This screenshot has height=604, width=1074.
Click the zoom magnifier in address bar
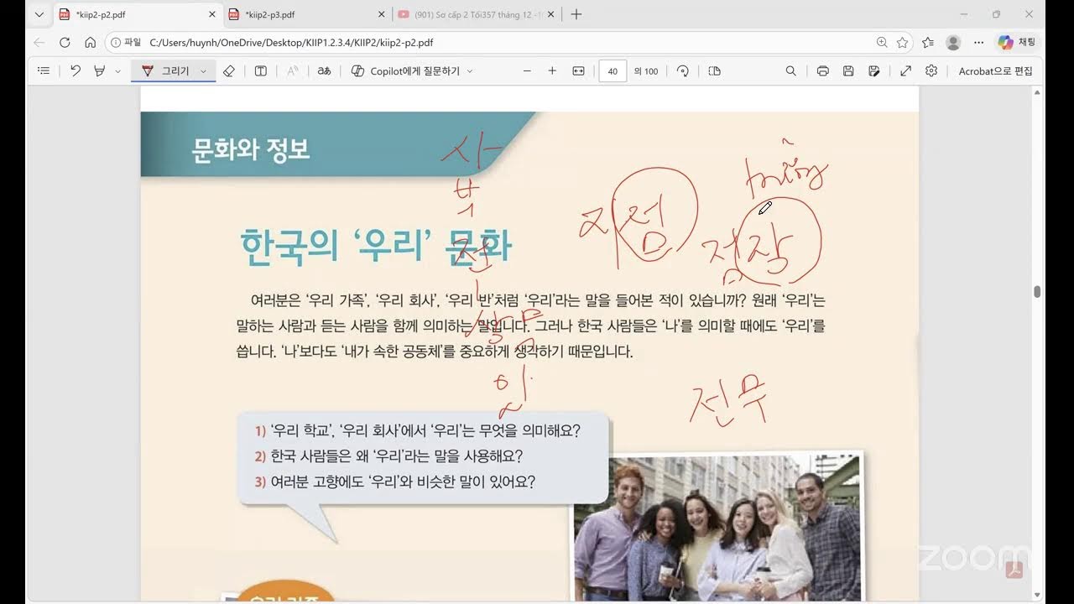pyautogui.click(x=882, y=42)
